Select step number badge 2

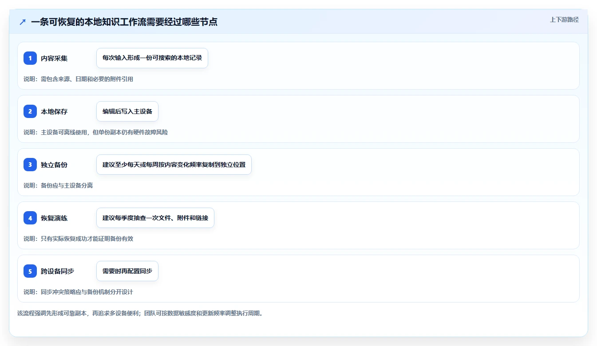coord(30,111)
